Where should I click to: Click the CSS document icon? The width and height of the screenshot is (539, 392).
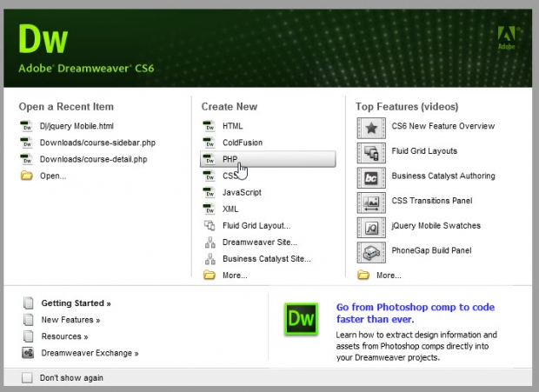click(210, 176)
